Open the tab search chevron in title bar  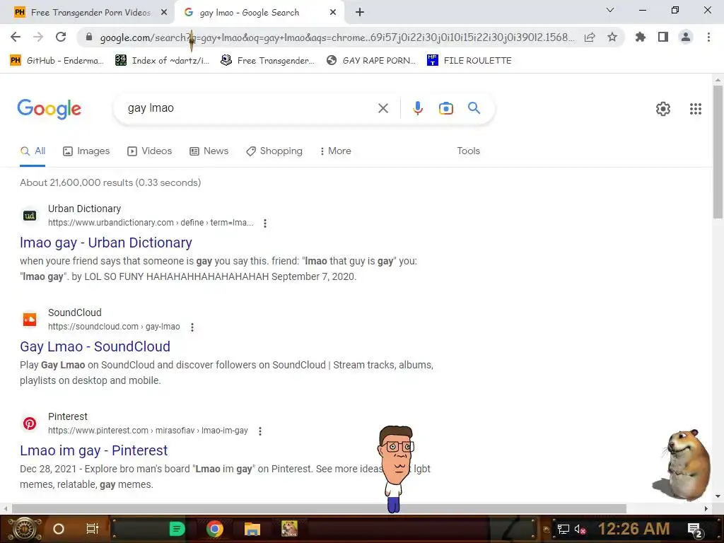[610, 10]
